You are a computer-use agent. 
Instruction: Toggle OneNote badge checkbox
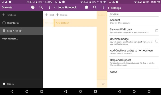tap(157, 41)
